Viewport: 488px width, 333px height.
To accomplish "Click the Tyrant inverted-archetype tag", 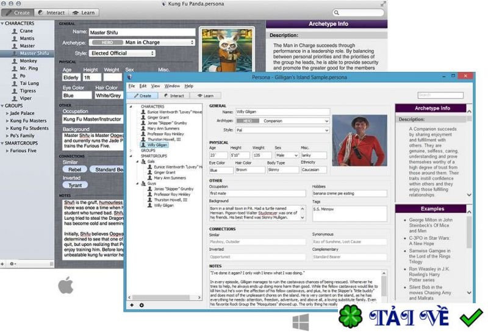I will [75, 185].
